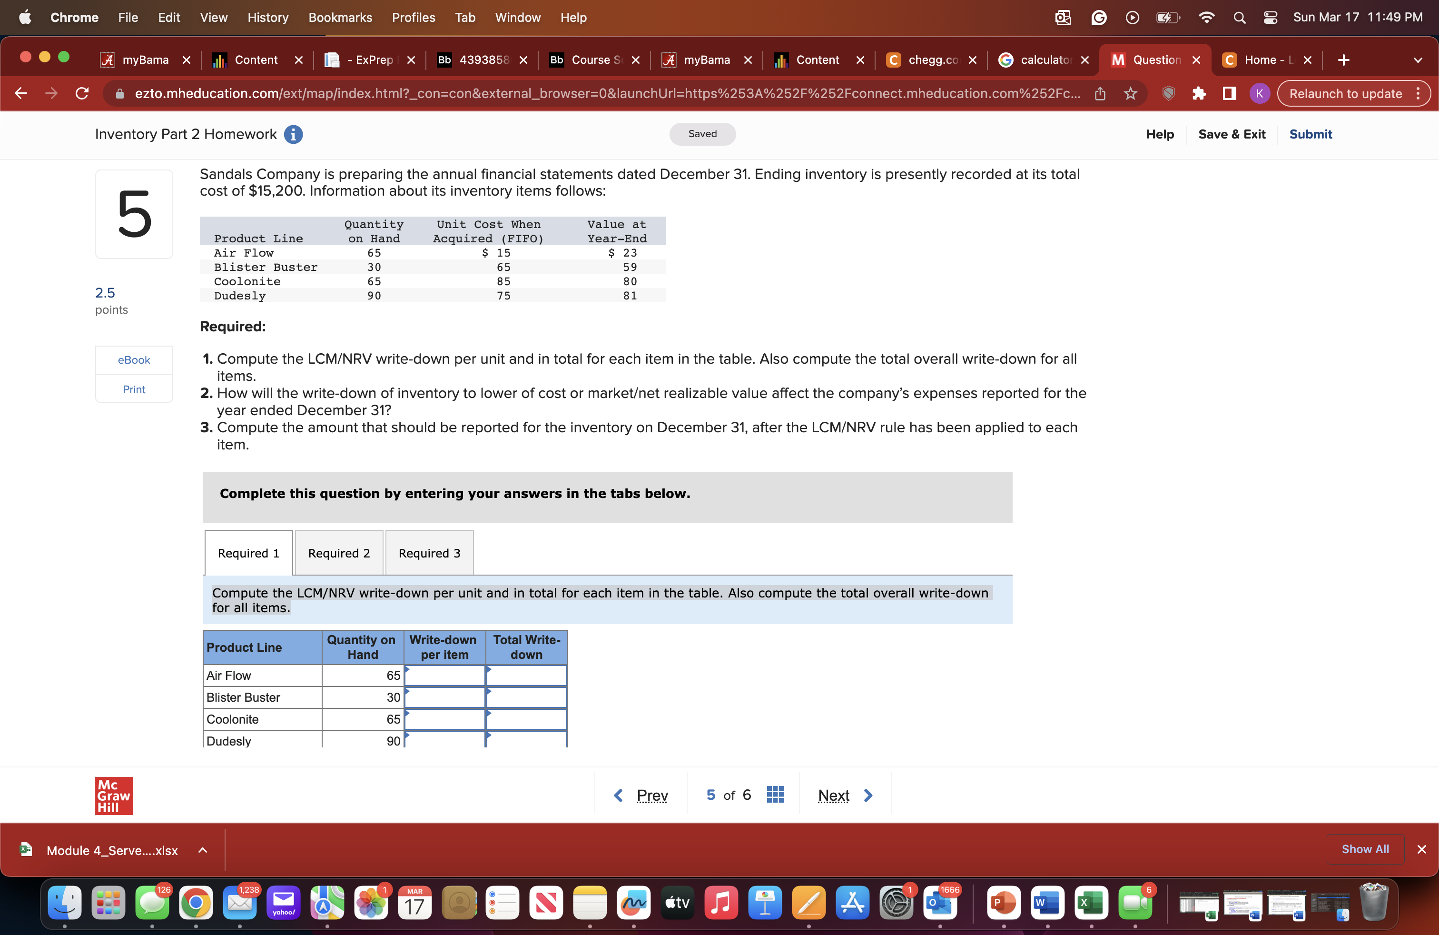The width and height of the screenshot is (1439, 935).
Task: Click the info icon beside Inventory Part 2 Homework
Action: [294, 134]
